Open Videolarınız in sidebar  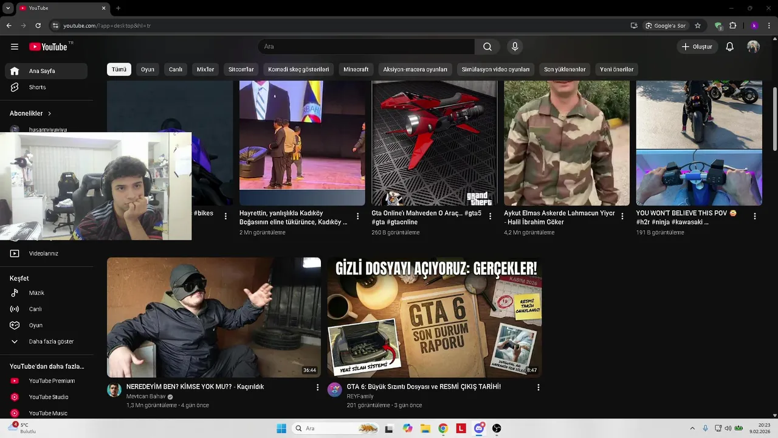click(x=46, y=253)
